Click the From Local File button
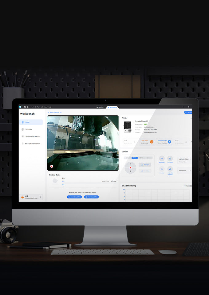 [x=91, y=197]
